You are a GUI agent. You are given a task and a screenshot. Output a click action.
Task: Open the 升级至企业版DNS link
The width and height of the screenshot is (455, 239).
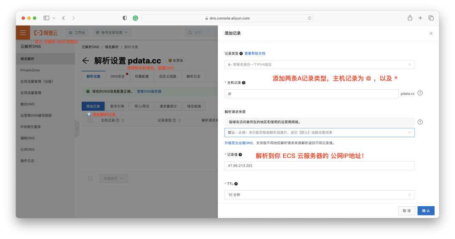239,143
